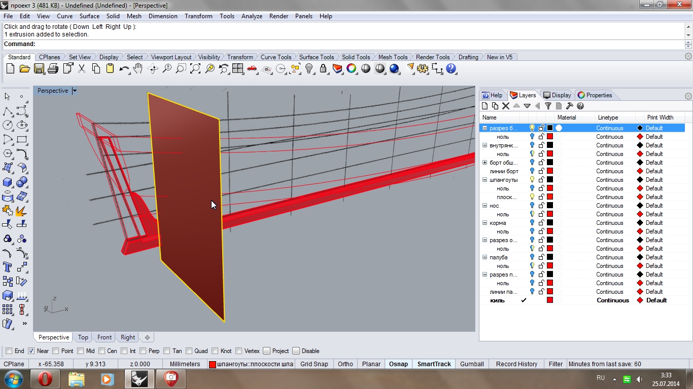The width and height of the screenshot is (693, 389).
Task: Open the Surface menu
Action: pyautogui.click(x=89, y=16)
